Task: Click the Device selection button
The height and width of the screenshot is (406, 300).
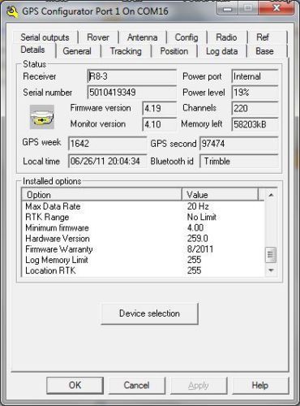Action: tap(149, 313)
